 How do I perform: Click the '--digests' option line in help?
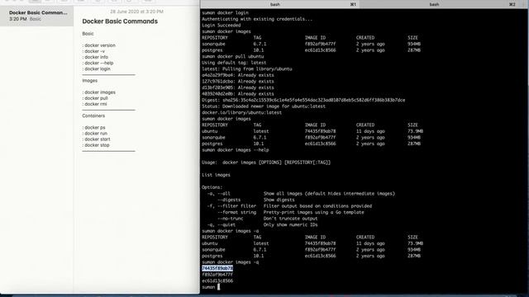pos(256,200)
